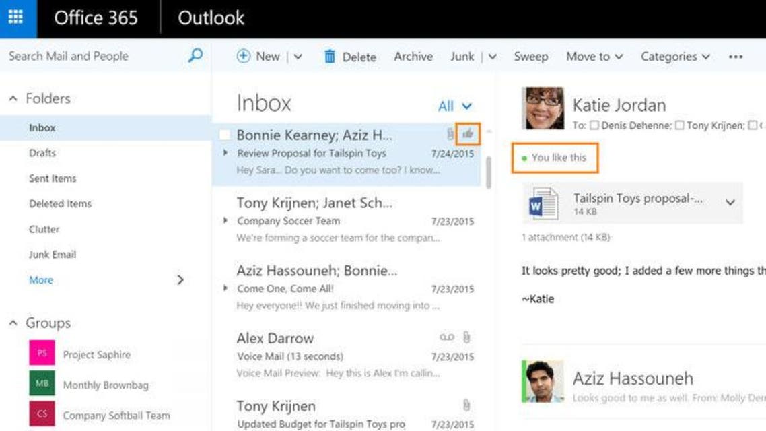Click the search magnifier icon
766x431 pixels.
point(195,55)
